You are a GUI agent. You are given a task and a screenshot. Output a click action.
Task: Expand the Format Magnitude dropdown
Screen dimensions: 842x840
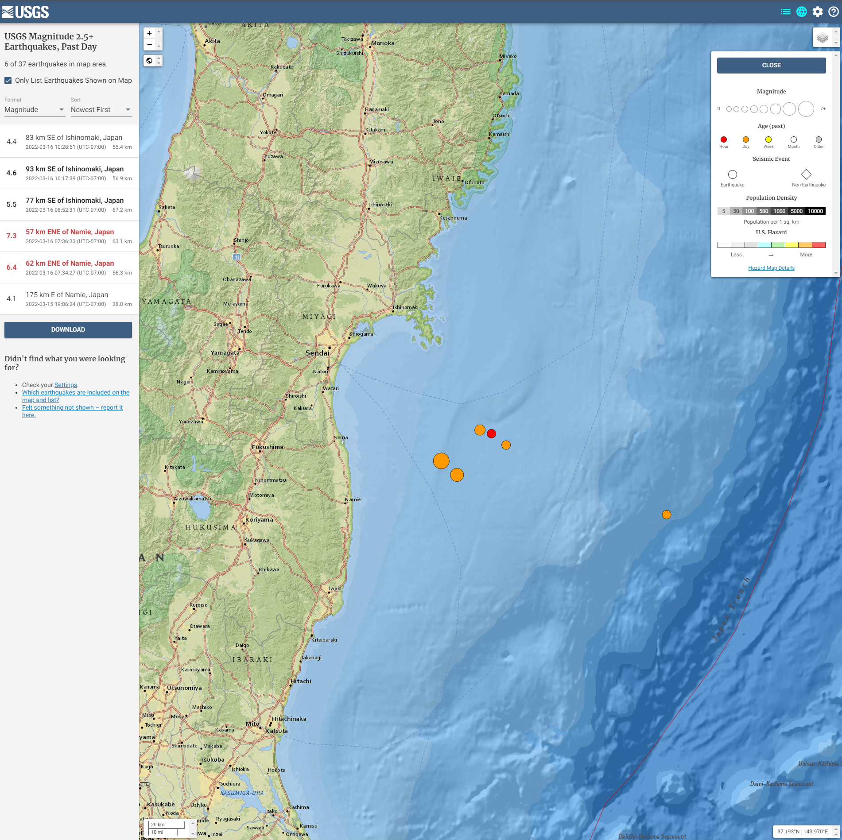coord(35,110)
